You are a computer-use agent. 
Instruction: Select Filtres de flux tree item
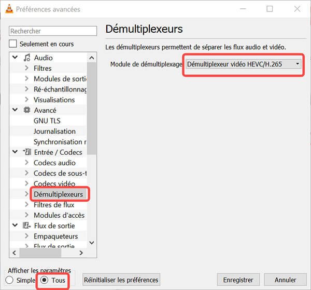pyautogui.click(x=54, y=205)
